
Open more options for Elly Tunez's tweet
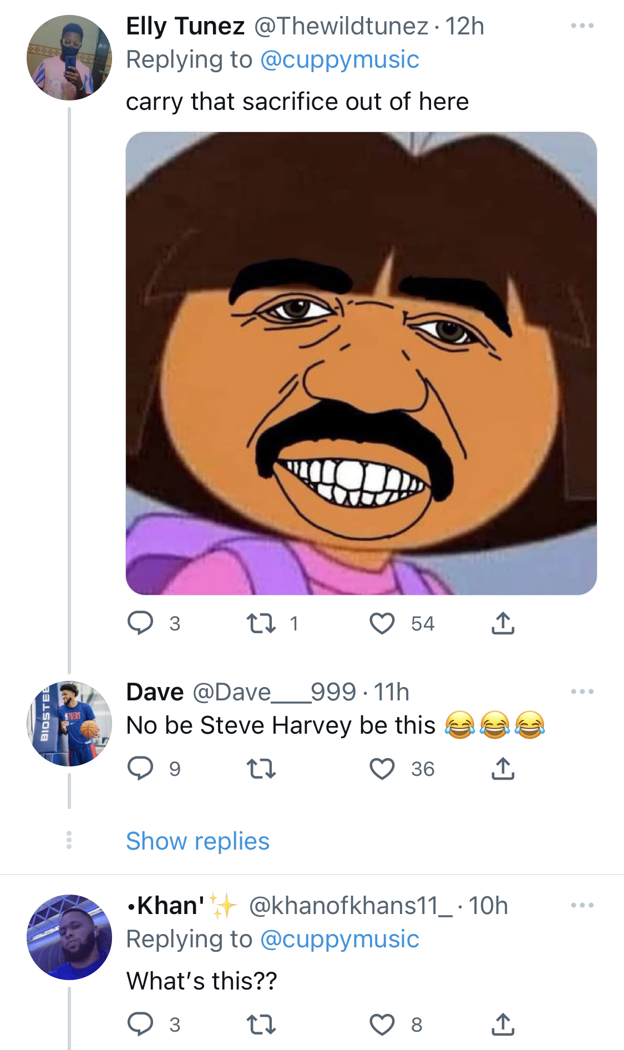[x=582, y=26]
